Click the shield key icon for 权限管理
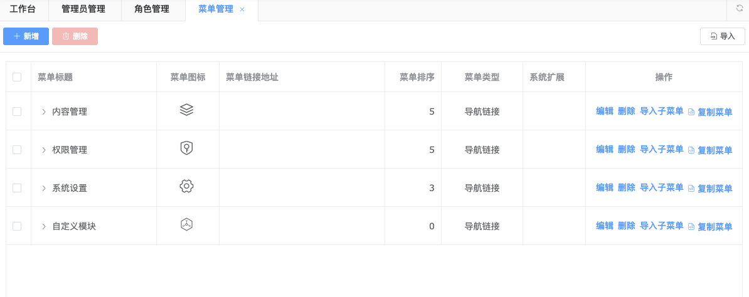Screen dimensions: 749x297 click(x=186, y=148)
